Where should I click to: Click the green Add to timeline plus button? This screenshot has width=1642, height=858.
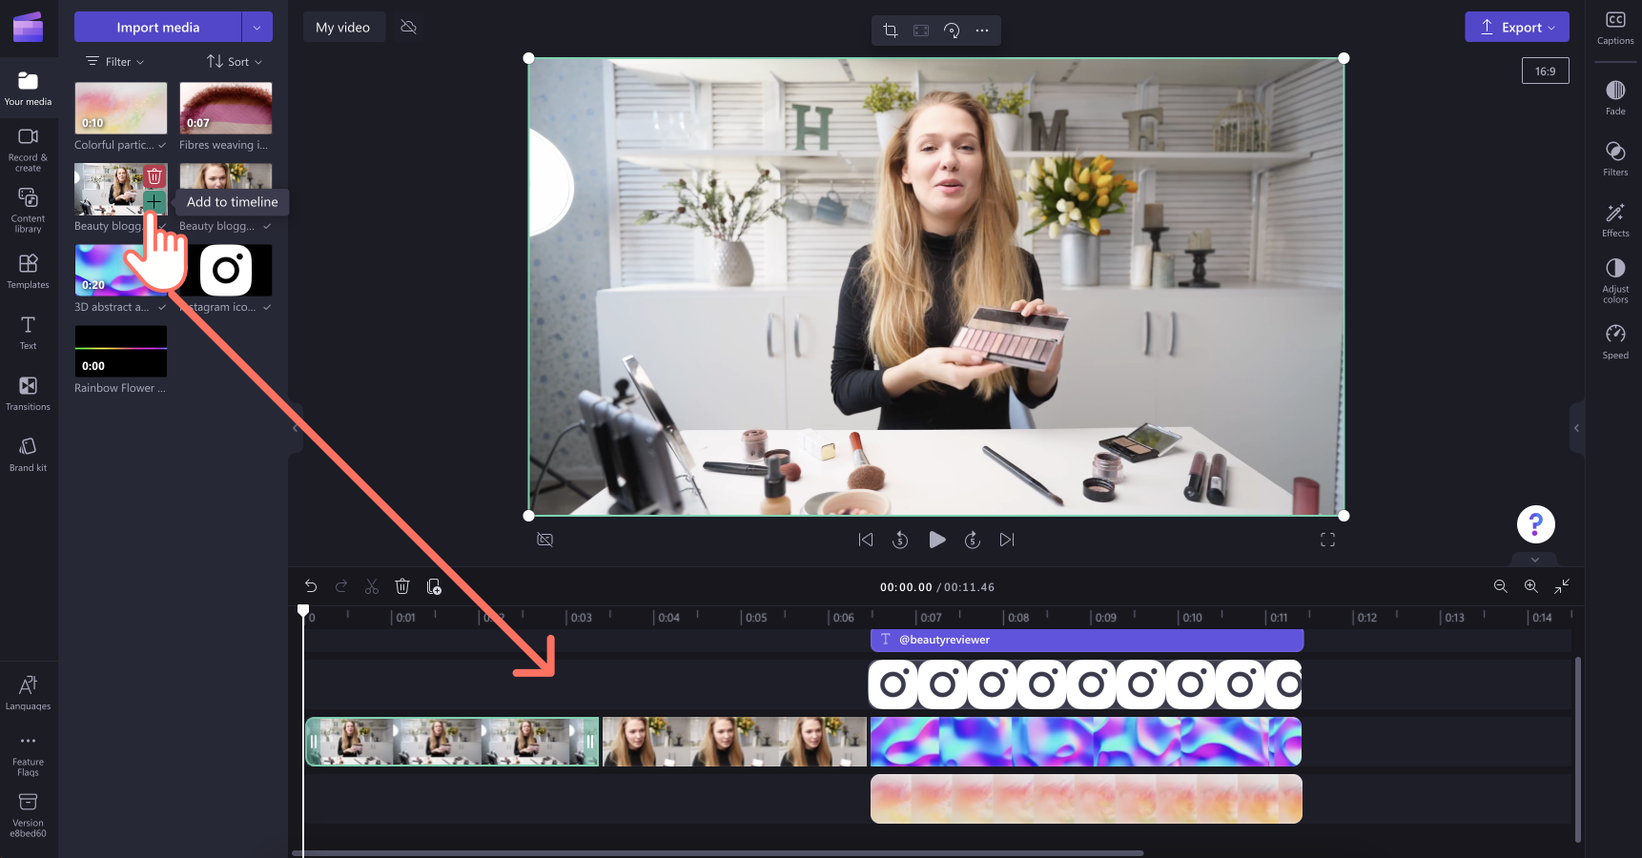(x=154, y=202)
